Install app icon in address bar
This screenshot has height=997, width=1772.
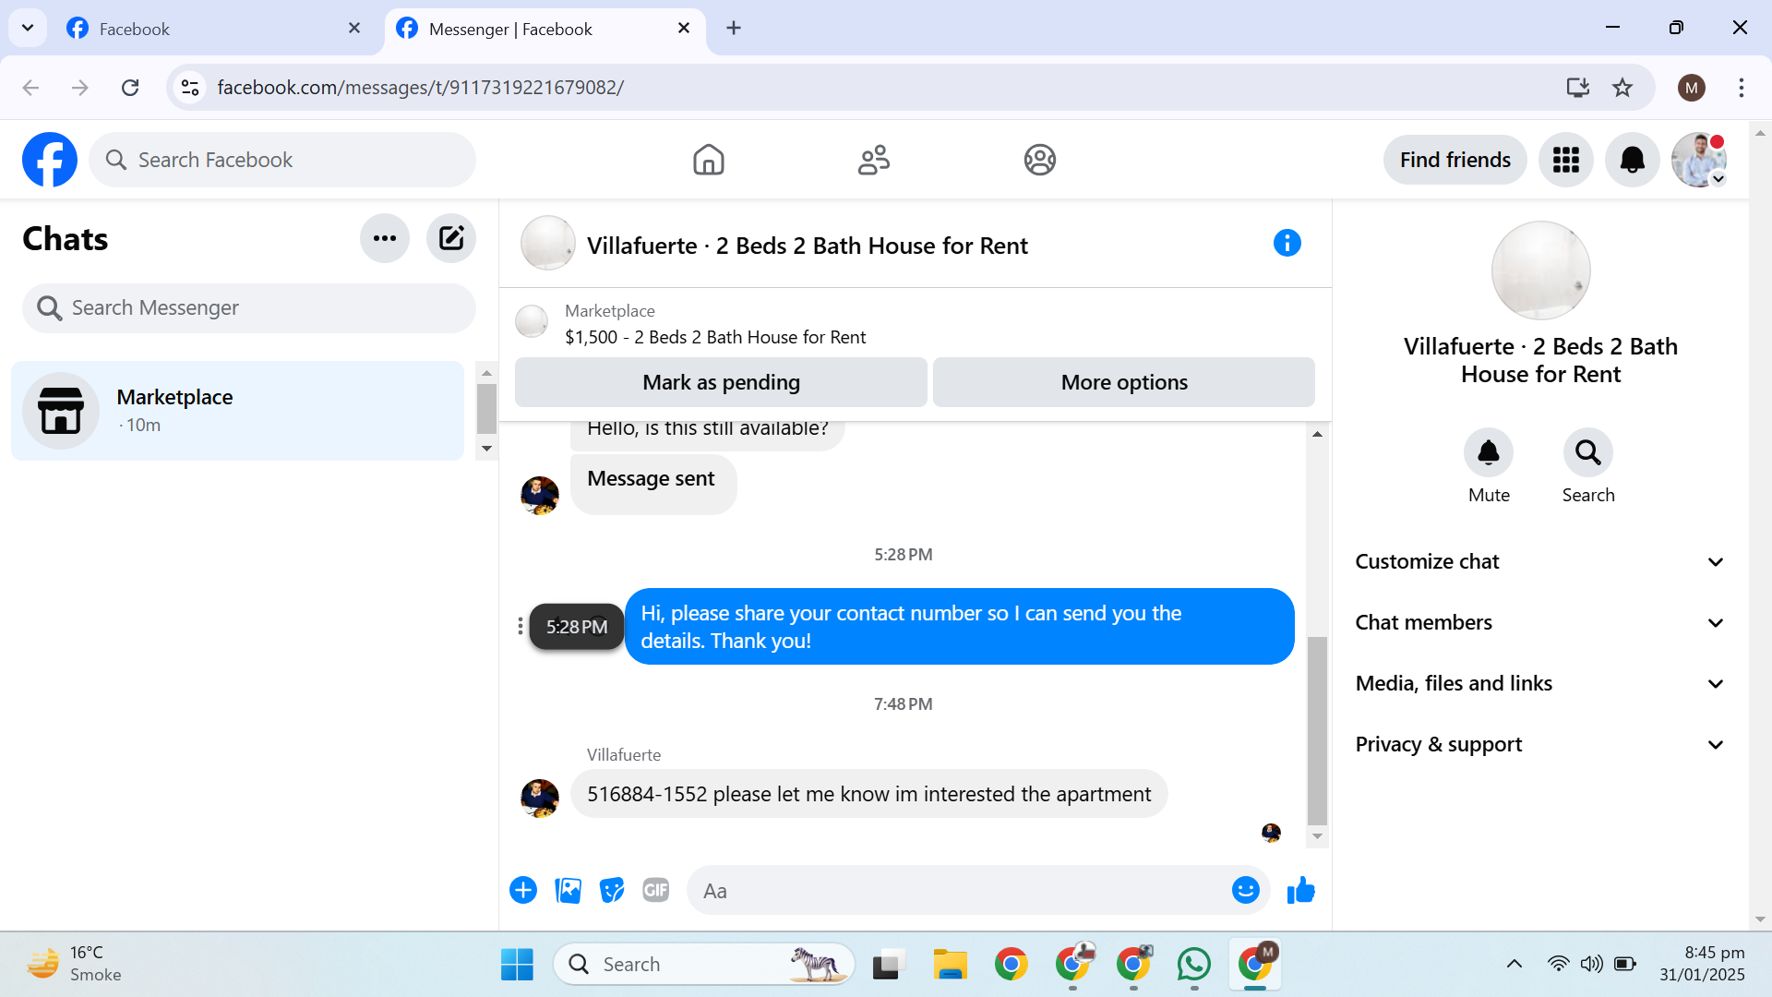1578,88
